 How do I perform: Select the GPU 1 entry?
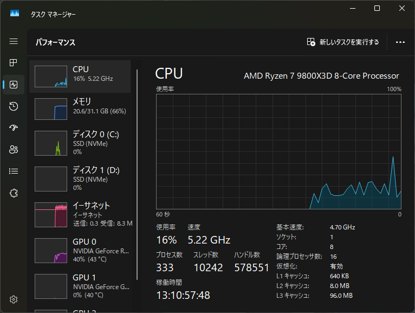tap(80, 286)
